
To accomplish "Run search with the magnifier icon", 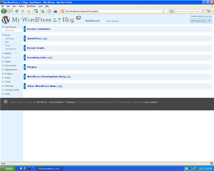I will click(x=203, y=11).
